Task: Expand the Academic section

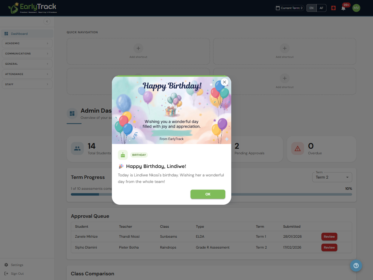Action: (x=27, y=43)
